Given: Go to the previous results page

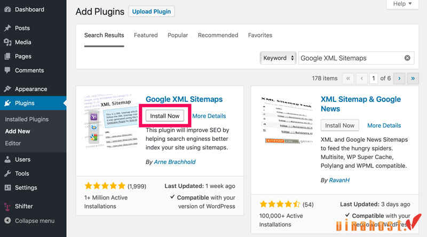Looking at the screenshot, I should click(x=362, y=78).
